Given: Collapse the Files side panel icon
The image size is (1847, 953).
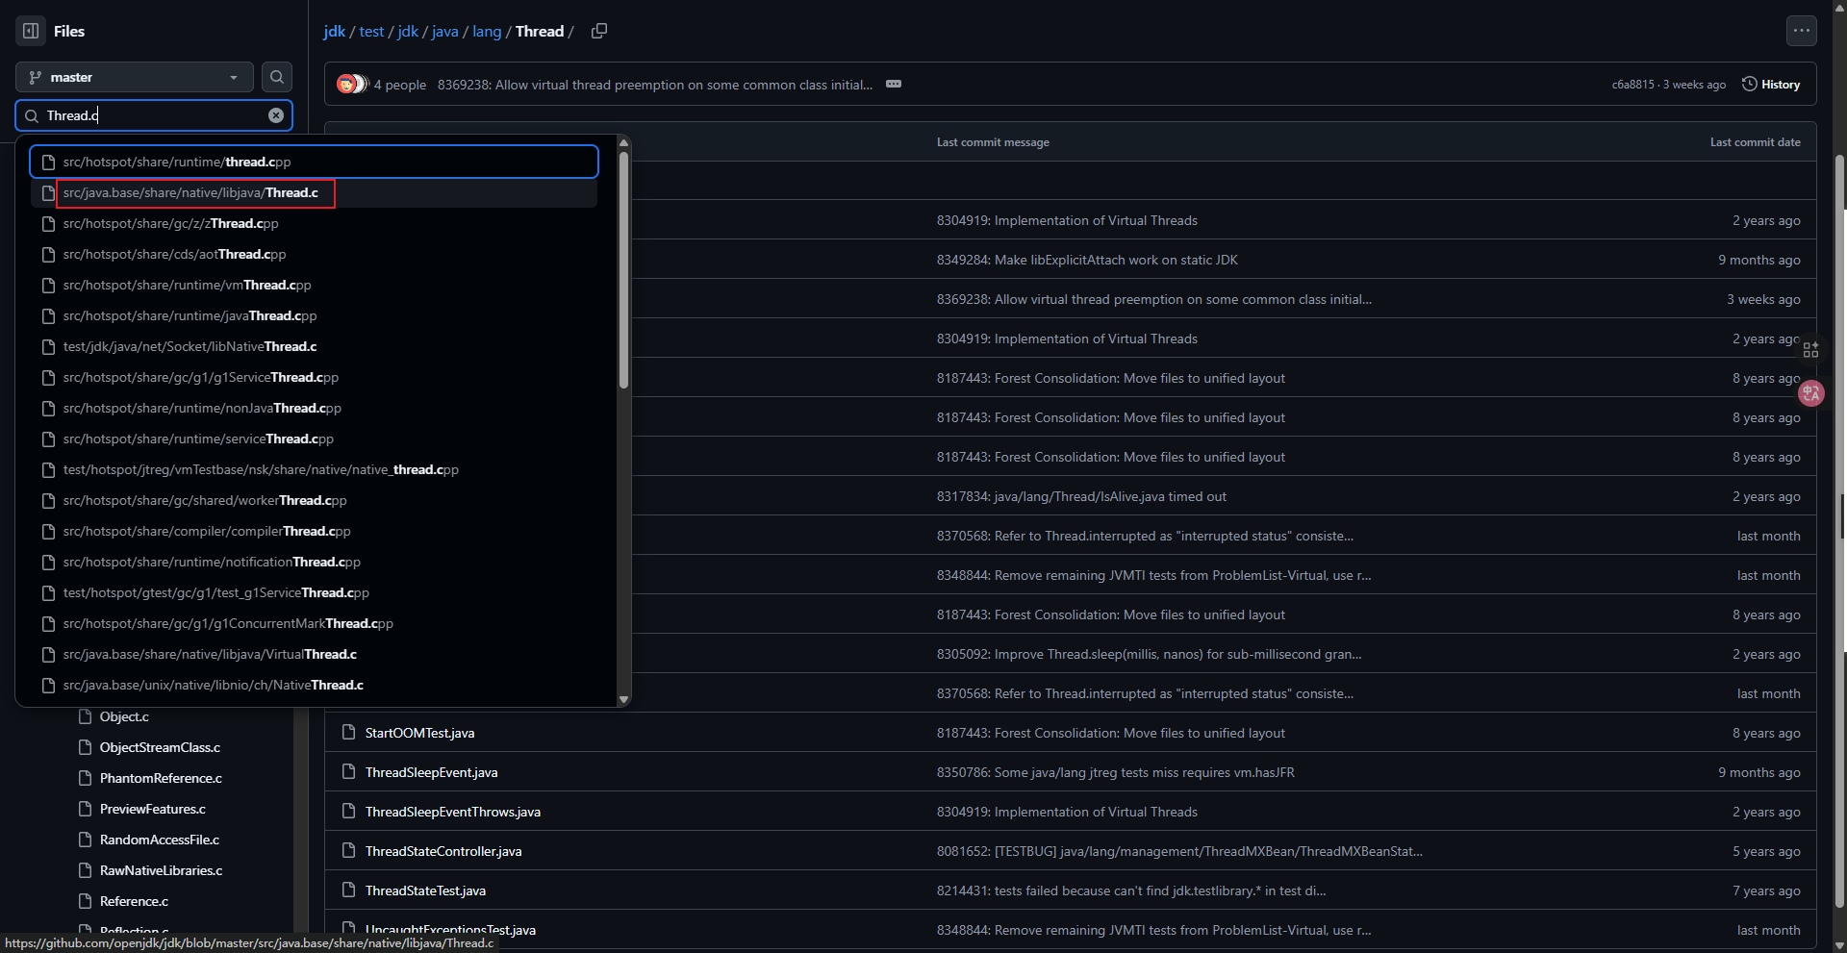Looking at the screenshot, I should pos(31,31).
